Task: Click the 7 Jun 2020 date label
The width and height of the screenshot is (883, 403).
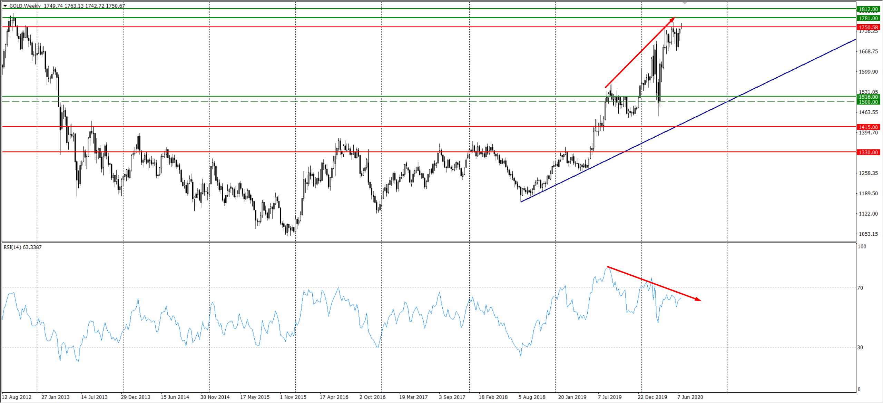Action: tap(690, 397)
